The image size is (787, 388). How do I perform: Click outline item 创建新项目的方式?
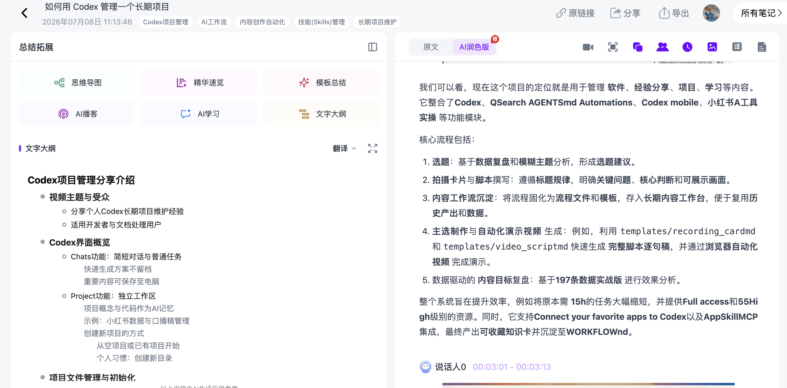pos(114,333)
